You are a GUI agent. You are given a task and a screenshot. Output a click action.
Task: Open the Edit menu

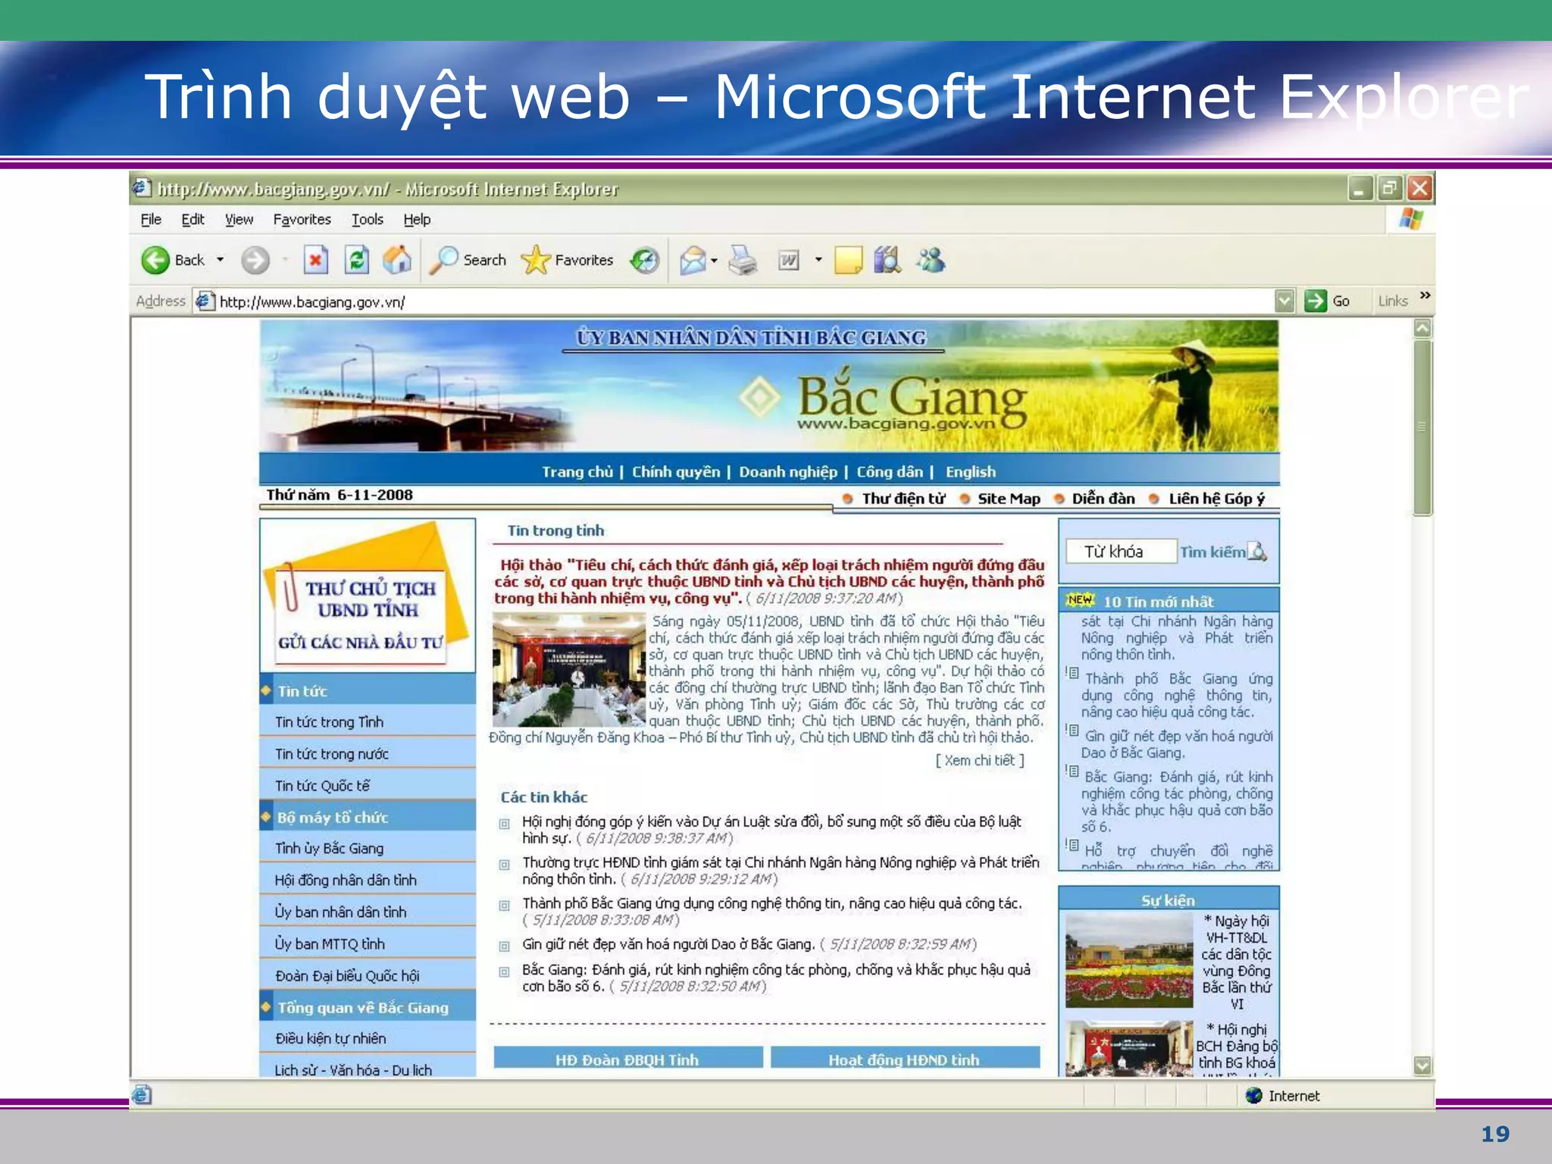tap(192, 220)
